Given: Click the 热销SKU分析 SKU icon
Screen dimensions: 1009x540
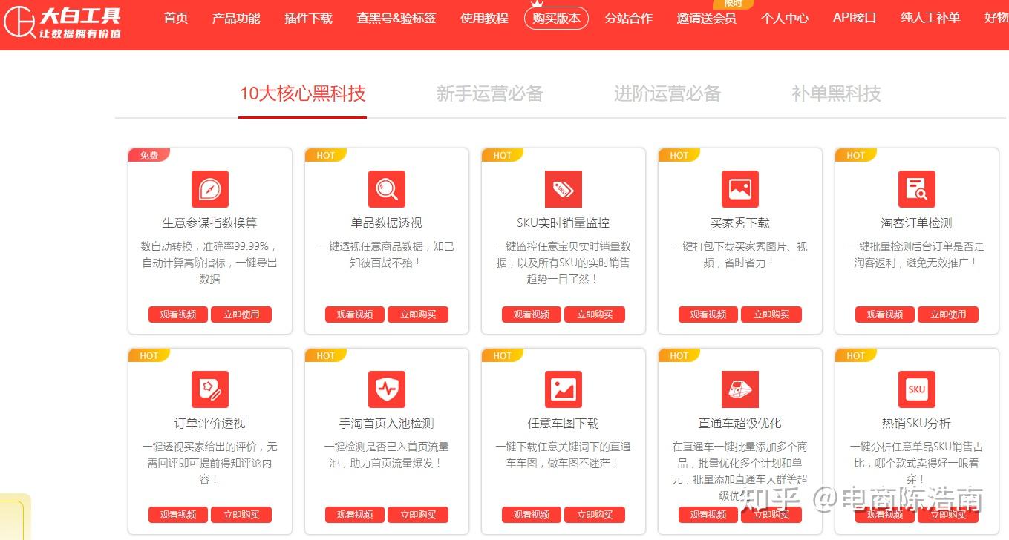Looking at the screenshot, I should coord(917,389).
